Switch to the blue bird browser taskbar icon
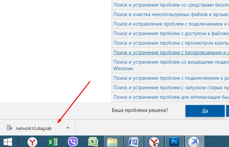 pyautogui.click(x=194, y=142)
